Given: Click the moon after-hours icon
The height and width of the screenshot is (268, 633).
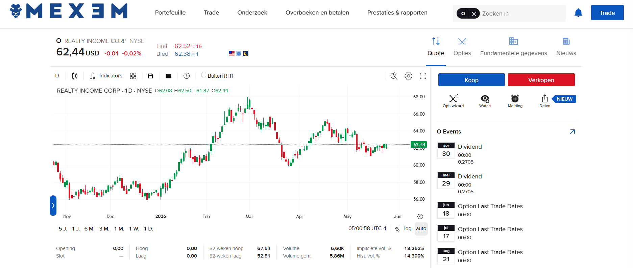Looking at the screenshot, I should (246, 53).
